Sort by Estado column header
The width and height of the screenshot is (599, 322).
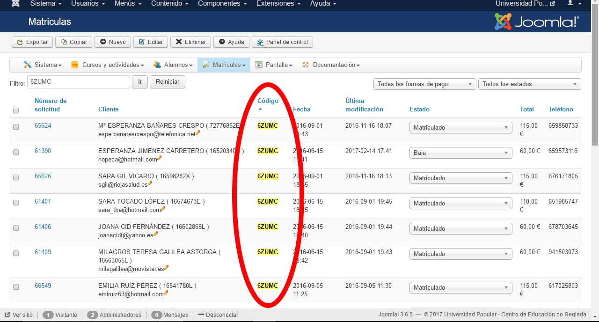click(x=419, y=109)
